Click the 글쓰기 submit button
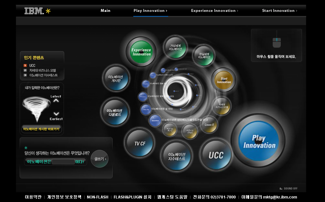The image size is (325, 202). pyautogui.click(x=100, y=159)
